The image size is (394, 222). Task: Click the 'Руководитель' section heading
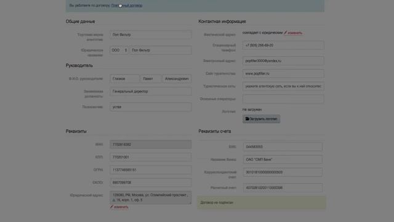pos(79,66)
